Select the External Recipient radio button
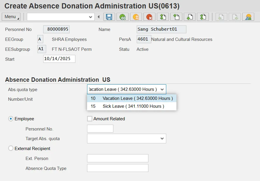Screen dimensions: 260x181 point(11,149)
